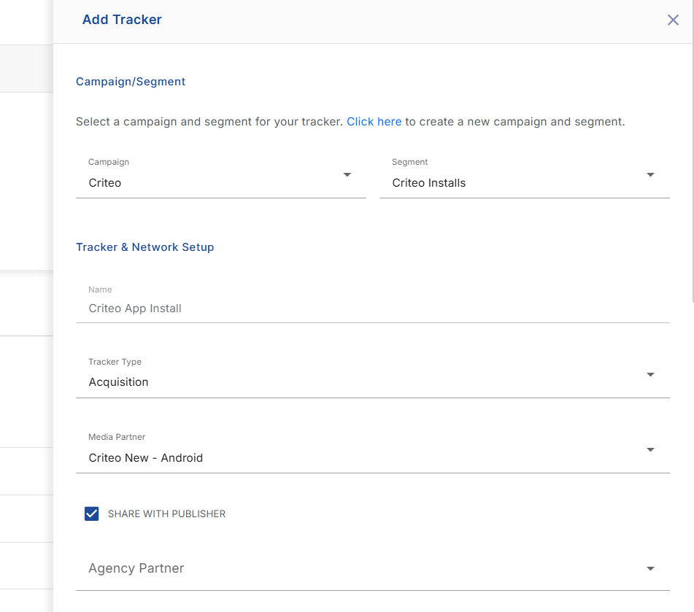Click the SHARE WITH PUBLISHER label text
The height and width of the screenshot is (612, 694).
coord(167,514)
